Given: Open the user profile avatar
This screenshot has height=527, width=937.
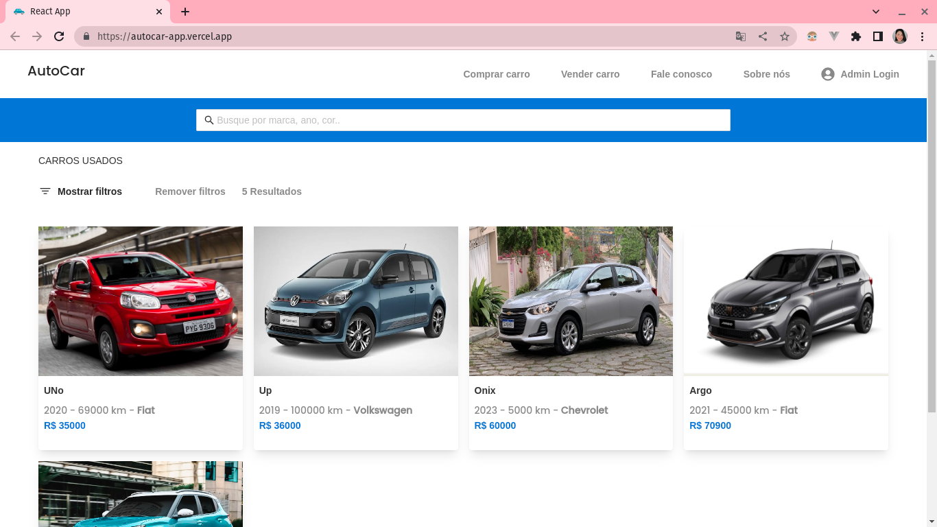Looking at the screenshot, I should [900, 36].
